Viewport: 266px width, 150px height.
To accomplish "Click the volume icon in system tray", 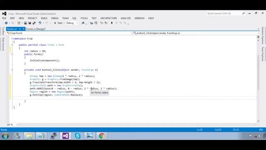I will tap(259, 136).
